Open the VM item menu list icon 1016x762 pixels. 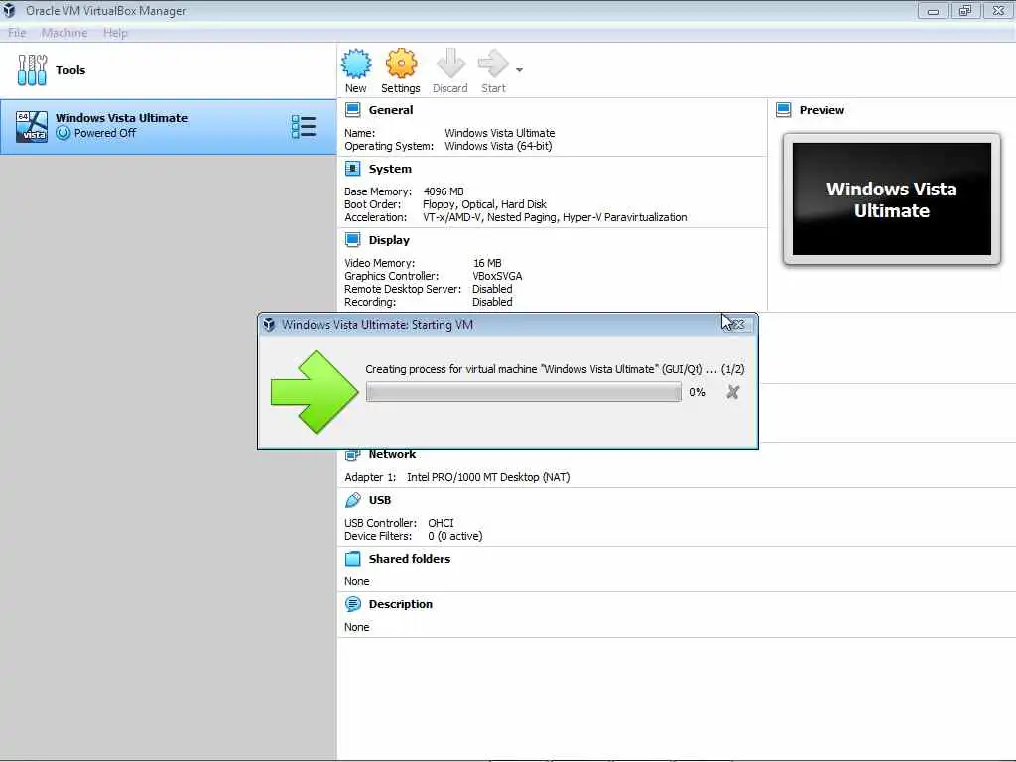pos(304,126)
